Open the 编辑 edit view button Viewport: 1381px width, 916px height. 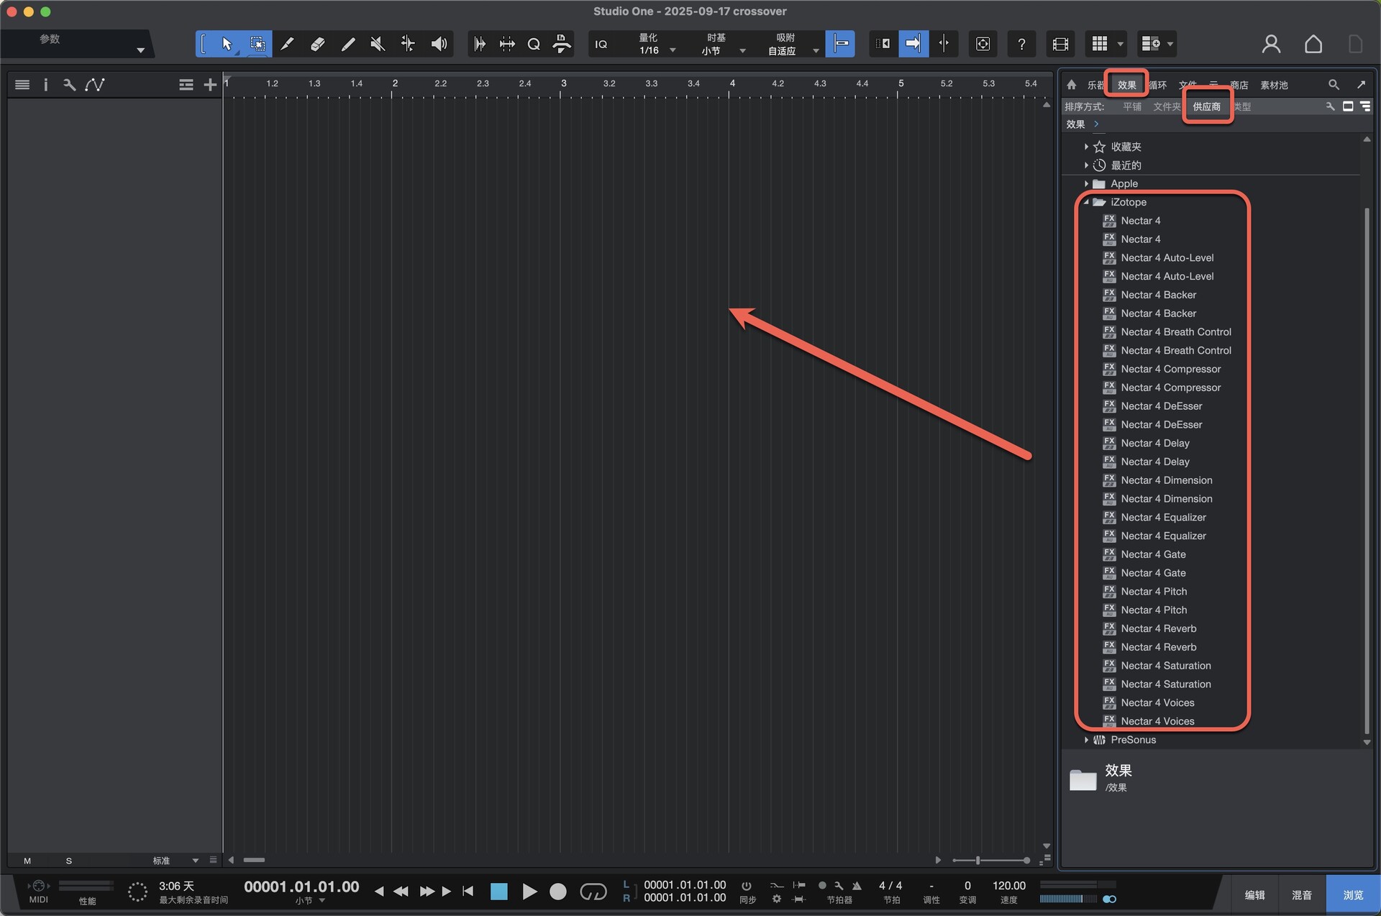[1254, 895]
